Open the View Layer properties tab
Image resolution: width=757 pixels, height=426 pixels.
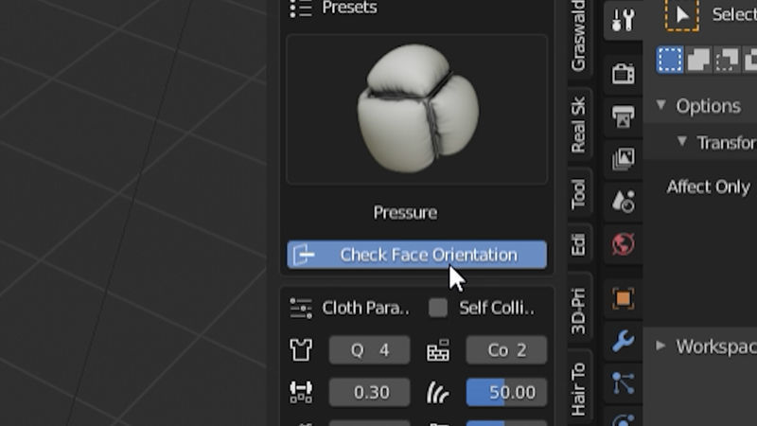[x=623, y=159]
